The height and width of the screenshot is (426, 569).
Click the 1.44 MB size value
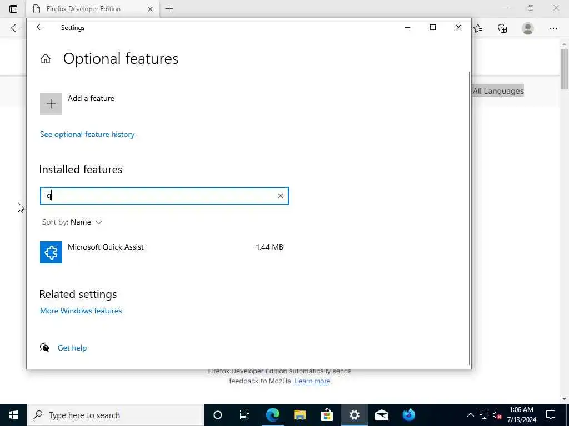click(269, 247)
